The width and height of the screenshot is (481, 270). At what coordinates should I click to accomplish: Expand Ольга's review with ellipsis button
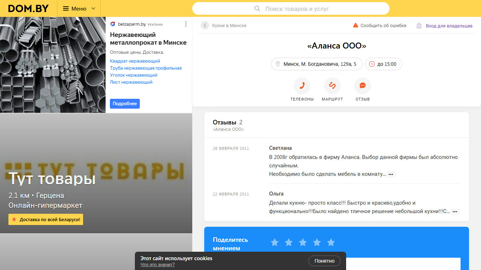coord(455,212)
